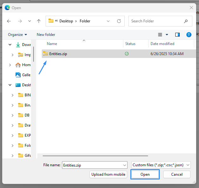Expand the EXP folder node
This screenshot has width=199, height=188.
point(12,135)
